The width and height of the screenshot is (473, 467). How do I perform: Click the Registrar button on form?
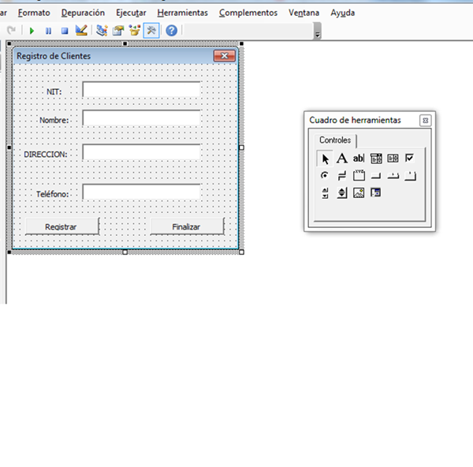click(61, 226)
